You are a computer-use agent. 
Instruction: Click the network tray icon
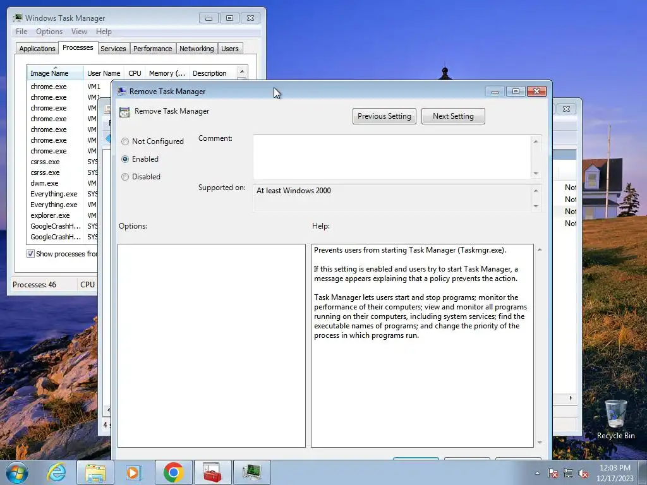(x=568, y=474)
